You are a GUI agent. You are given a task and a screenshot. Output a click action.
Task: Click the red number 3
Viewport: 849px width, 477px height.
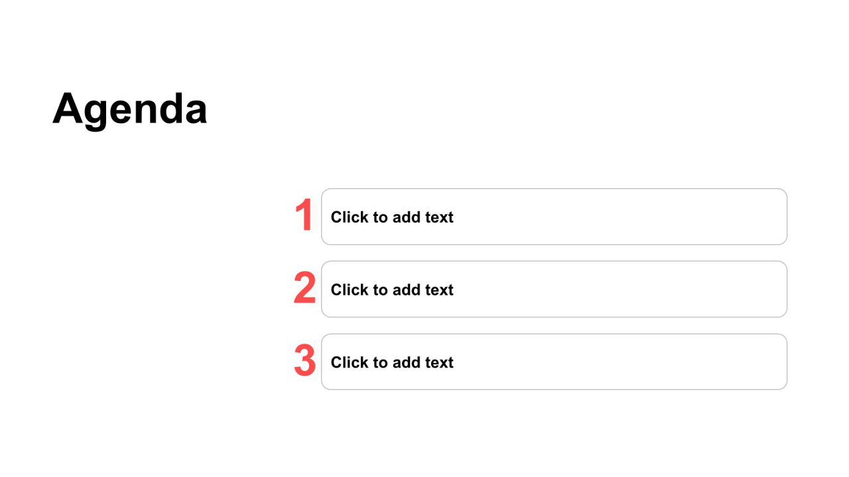pyautogui.click(x=304, y=361)
